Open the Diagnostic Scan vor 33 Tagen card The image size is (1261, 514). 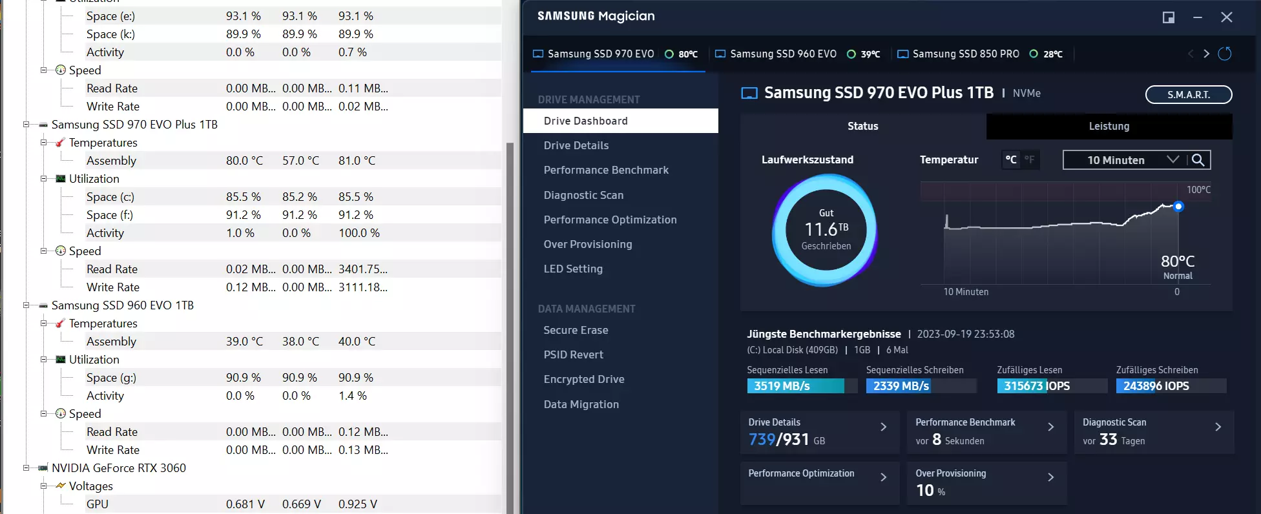tap(1154, 432)
